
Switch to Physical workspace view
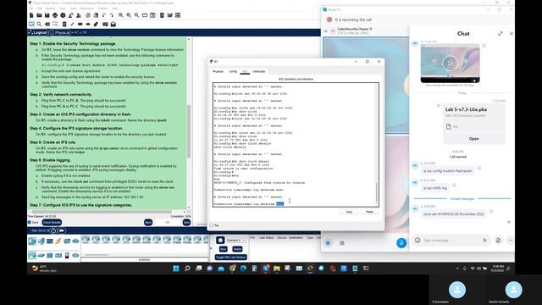[60, 32]
